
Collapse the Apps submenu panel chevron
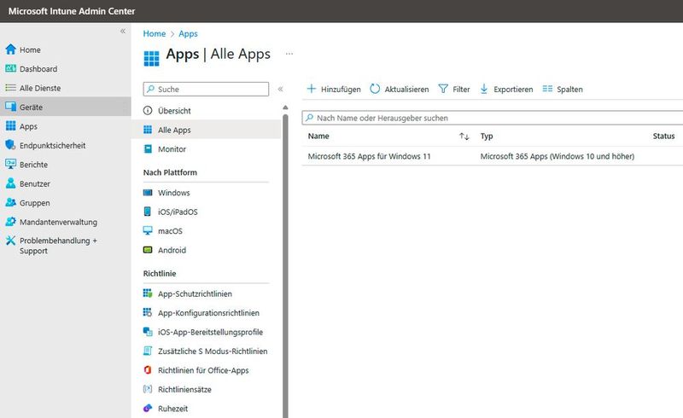click(x=281, y=89)
